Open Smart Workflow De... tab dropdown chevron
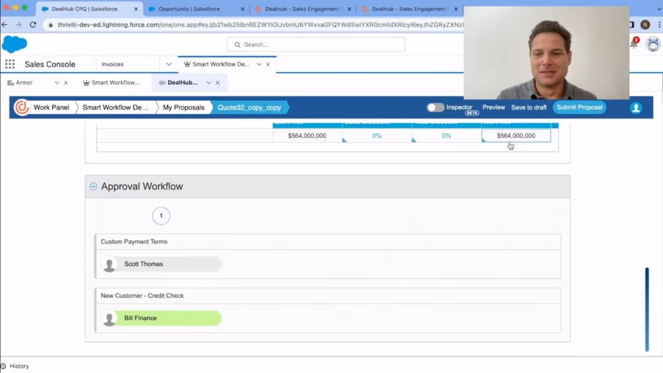The image size is (663, 373). point(259,64)
